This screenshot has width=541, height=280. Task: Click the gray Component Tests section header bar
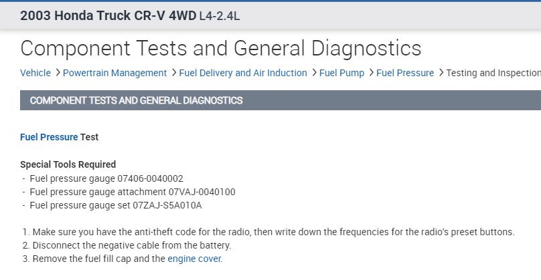point(268,101)
